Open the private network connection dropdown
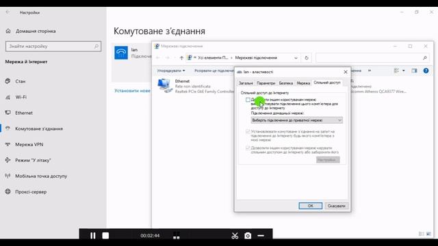Viewport: 438px width, 246px height. coord(296,120)
